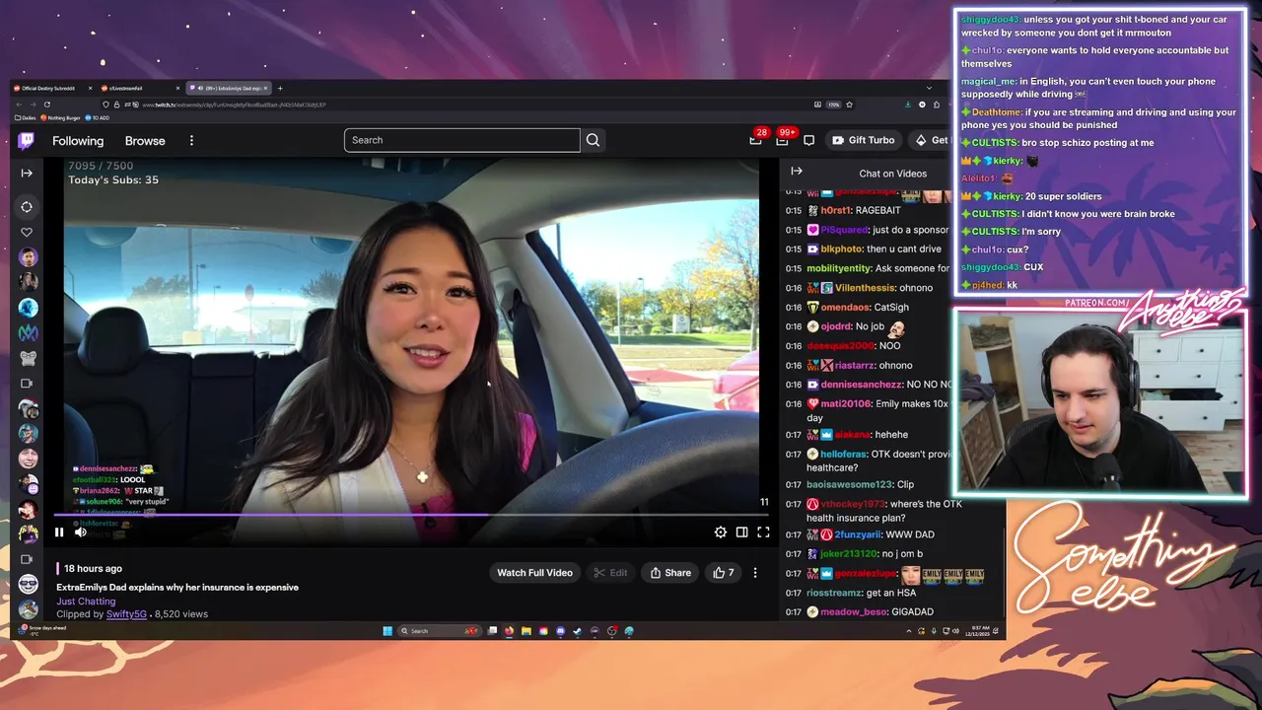Open the Just Chatting category link
This screenshot has width=1262, height=710.
point(86,601)
